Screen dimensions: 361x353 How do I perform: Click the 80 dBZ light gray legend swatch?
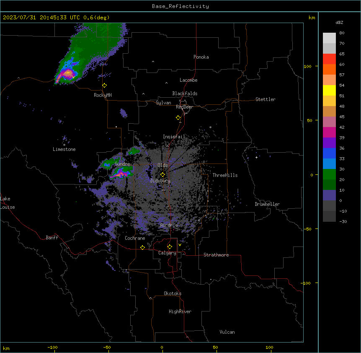click(x=329, y=38)
